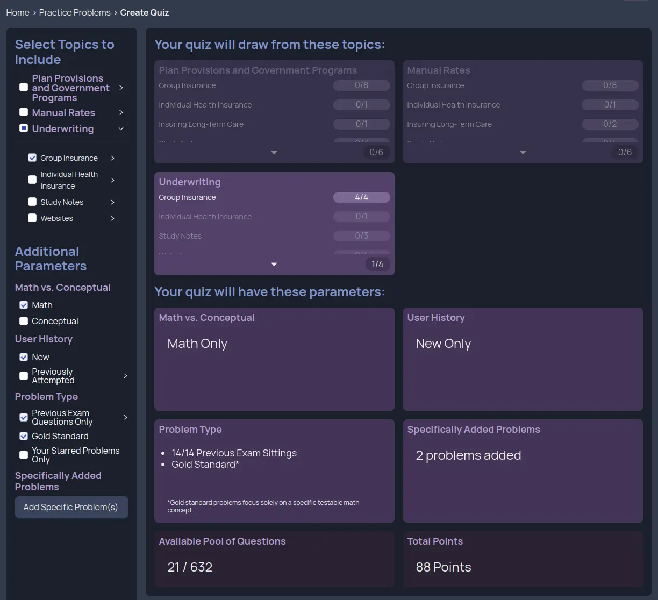Navigate to Home via the breadcrumb

pos(18,12)
